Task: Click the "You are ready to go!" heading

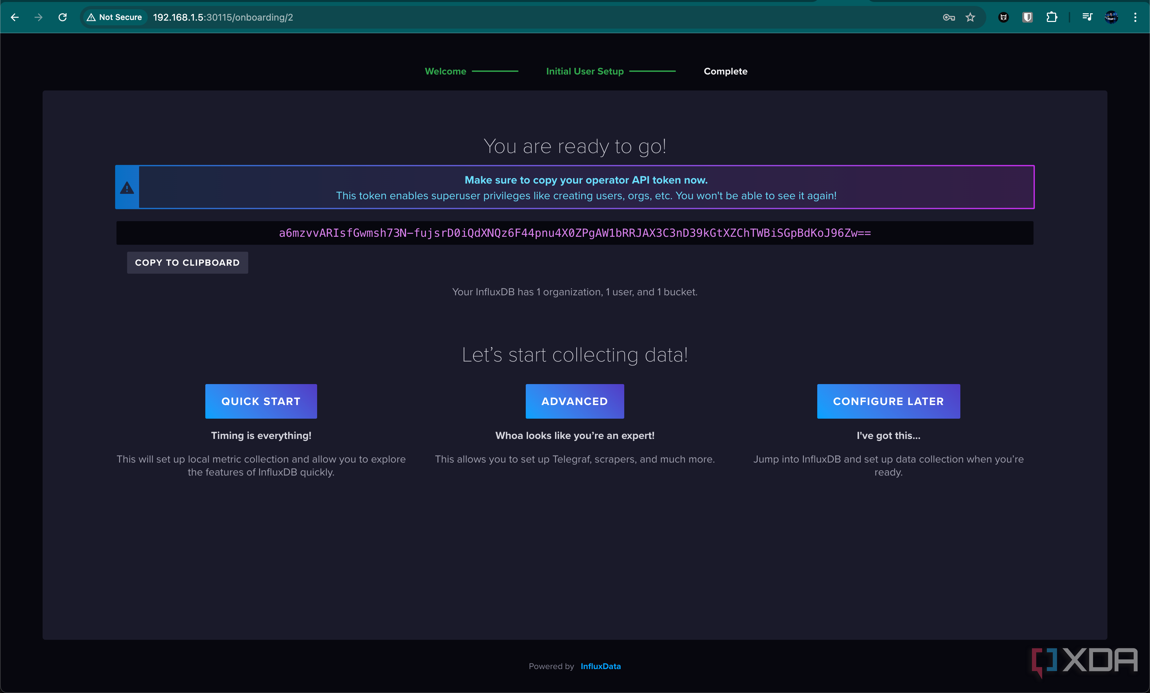Action: 575,146
